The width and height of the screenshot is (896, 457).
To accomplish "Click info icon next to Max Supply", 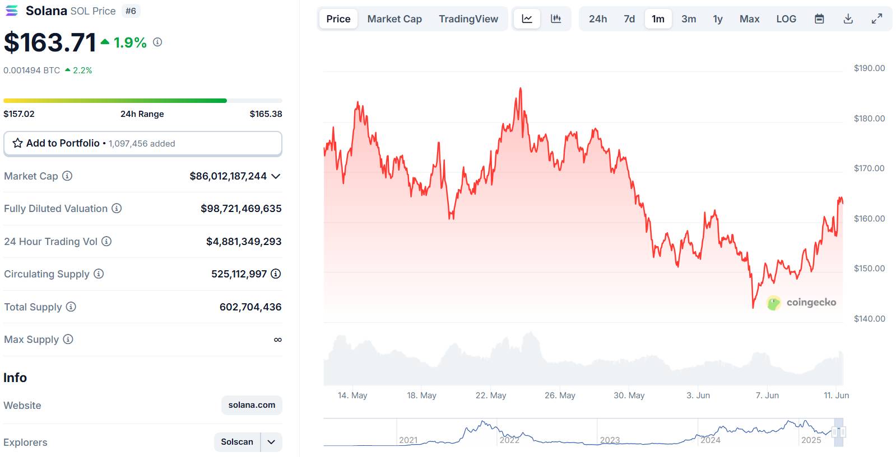I will pos(68,339).
